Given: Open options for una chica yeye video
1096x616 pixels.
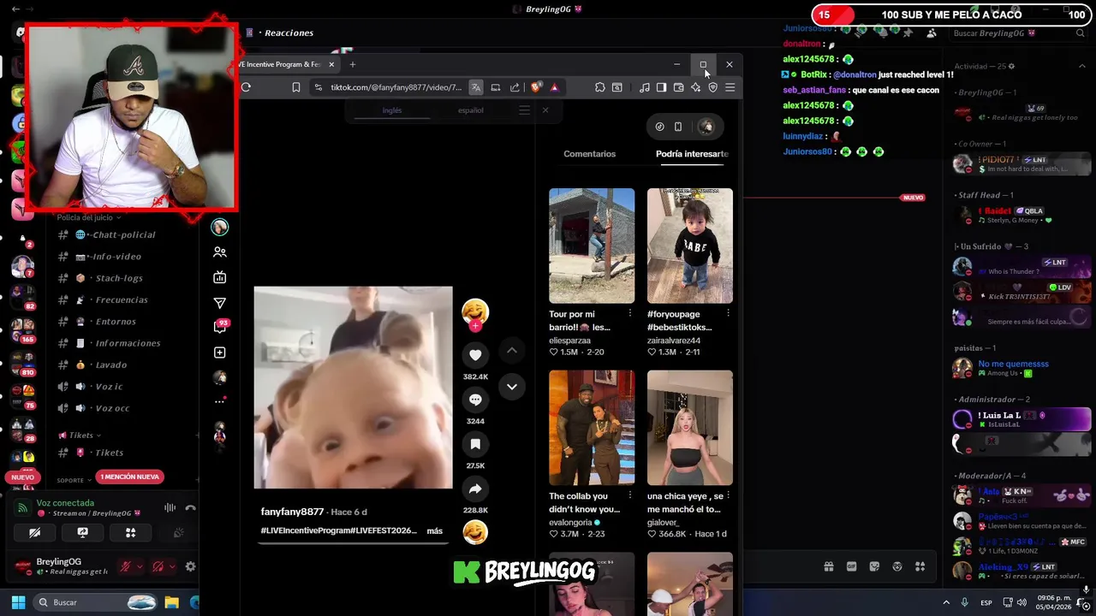Looking at the screenshot, I should tap(729, 495).
